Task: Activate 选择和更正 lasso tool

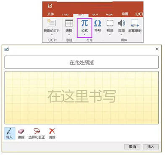Action: [x=37, y=133]
